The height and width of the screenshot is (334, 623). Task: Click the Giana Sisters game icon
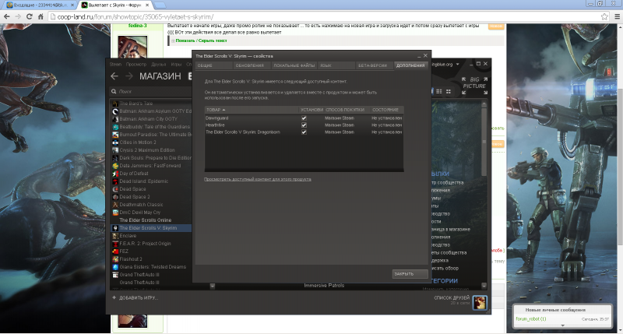tap(115, 267)
